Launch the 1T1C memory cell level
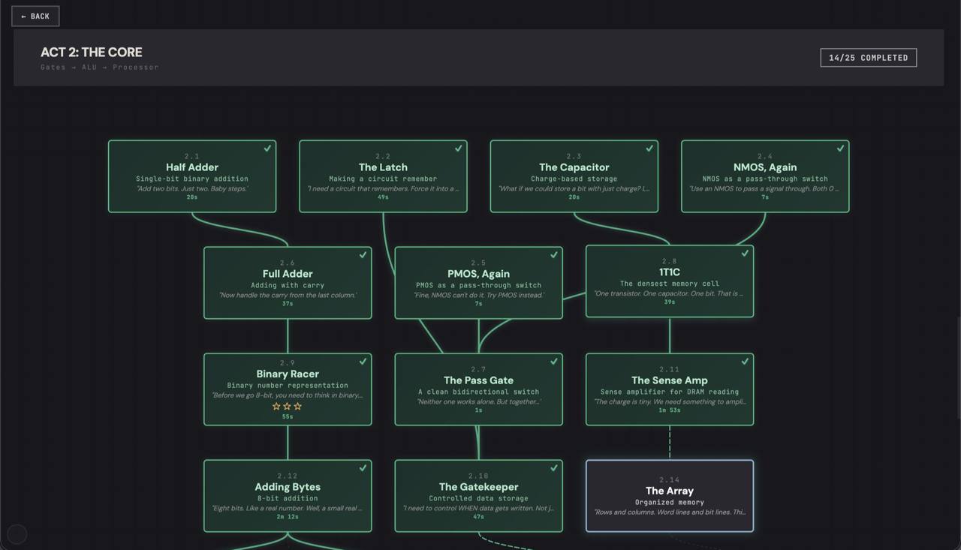 tap(669, 281)
